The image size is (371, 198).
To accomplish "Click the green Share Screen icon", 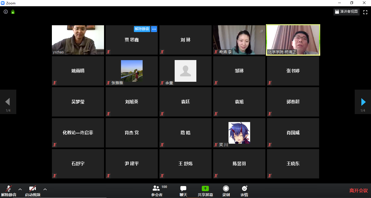I will coord(205,188).
